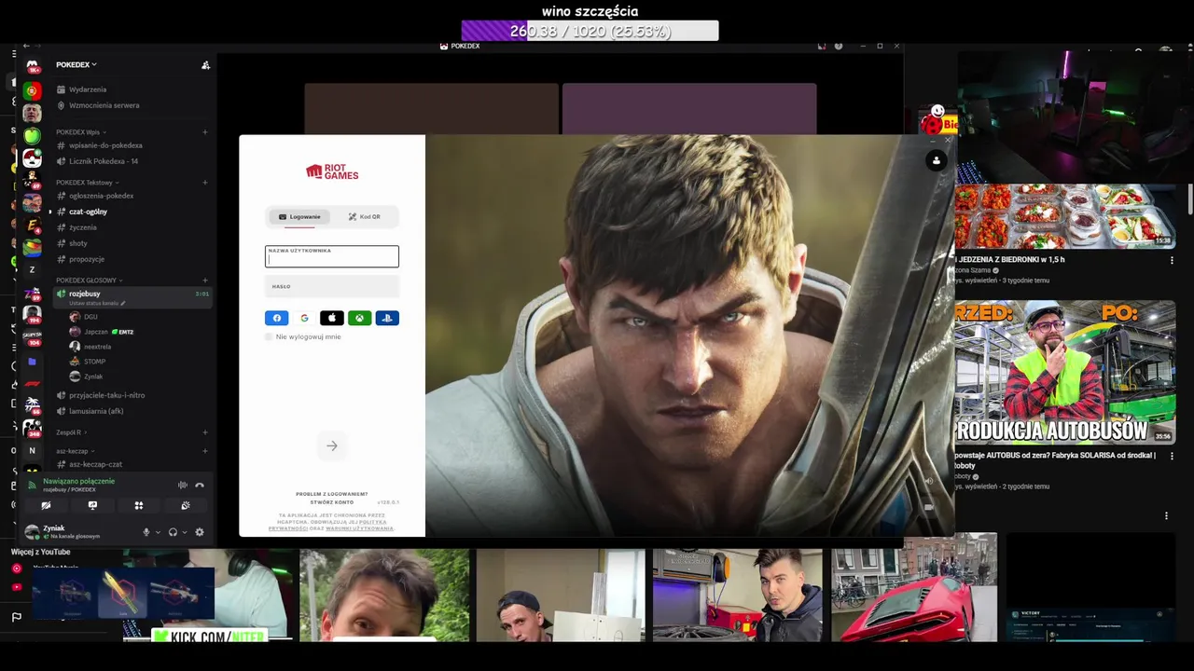The height and width of the screenshot is (671, 1194).
Task: Sign in with Xbox in Riot login
Action: tap(359, 318)
